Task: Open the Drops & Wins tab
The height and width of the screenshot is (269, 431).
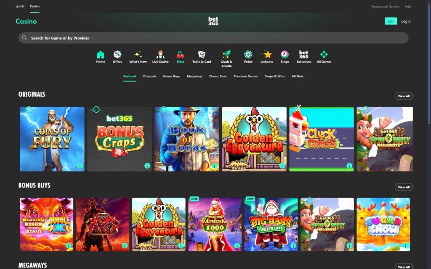Action: [x=274, y=76]
